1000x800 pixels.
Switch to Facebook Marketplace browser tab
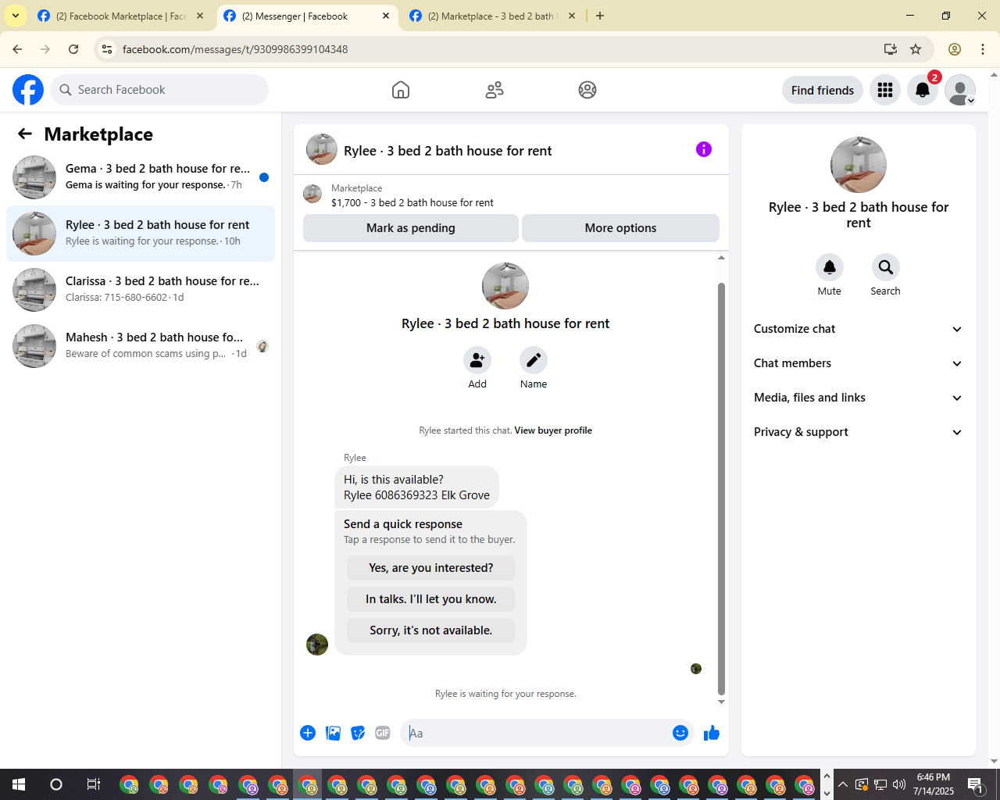pos(120,16)
